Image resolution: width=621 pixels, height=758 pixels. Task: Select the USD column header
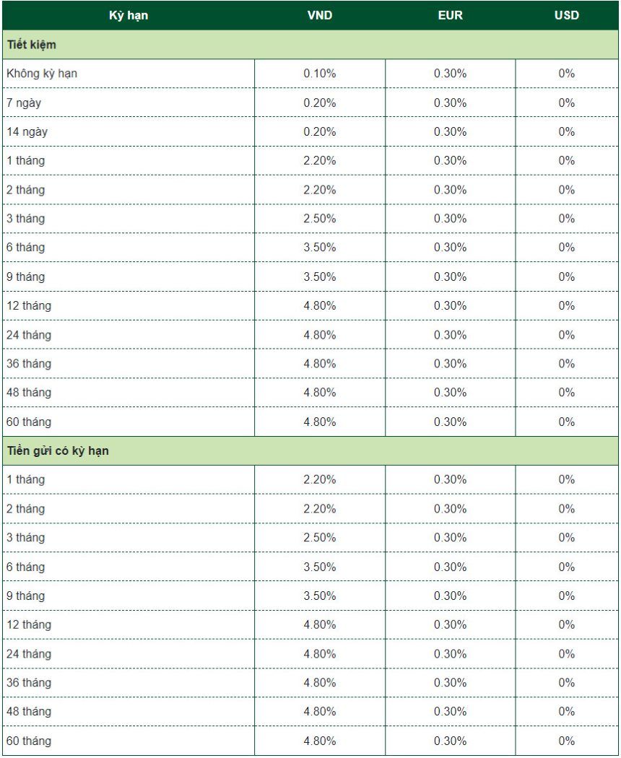click(x=566, y=15)
